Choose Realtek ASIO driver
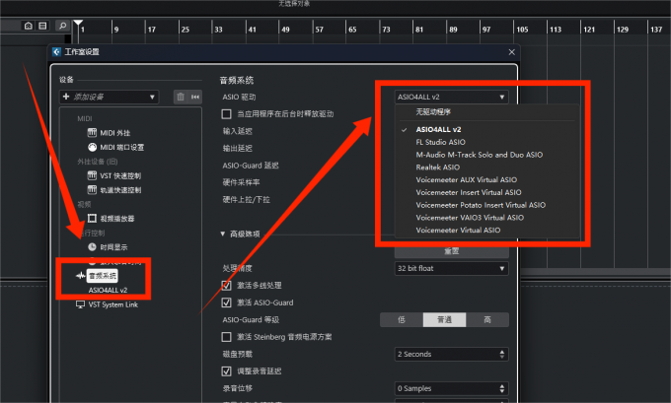Viewport: 671px width, 403px height. click(437, 168)
